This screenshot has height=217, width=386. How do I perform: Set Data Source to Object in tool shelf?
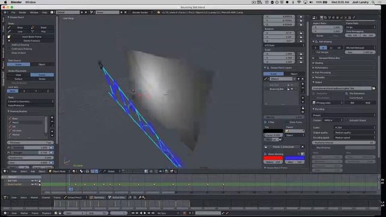pyautogui.click(x=42, y=64)
